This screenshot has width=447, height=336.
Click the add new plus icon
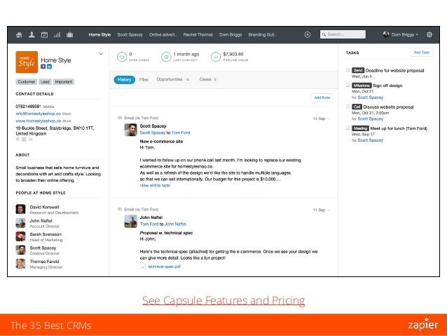[x=308, y=35]
